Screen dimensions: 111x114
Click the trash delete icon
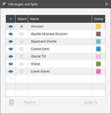pos(12,102)
